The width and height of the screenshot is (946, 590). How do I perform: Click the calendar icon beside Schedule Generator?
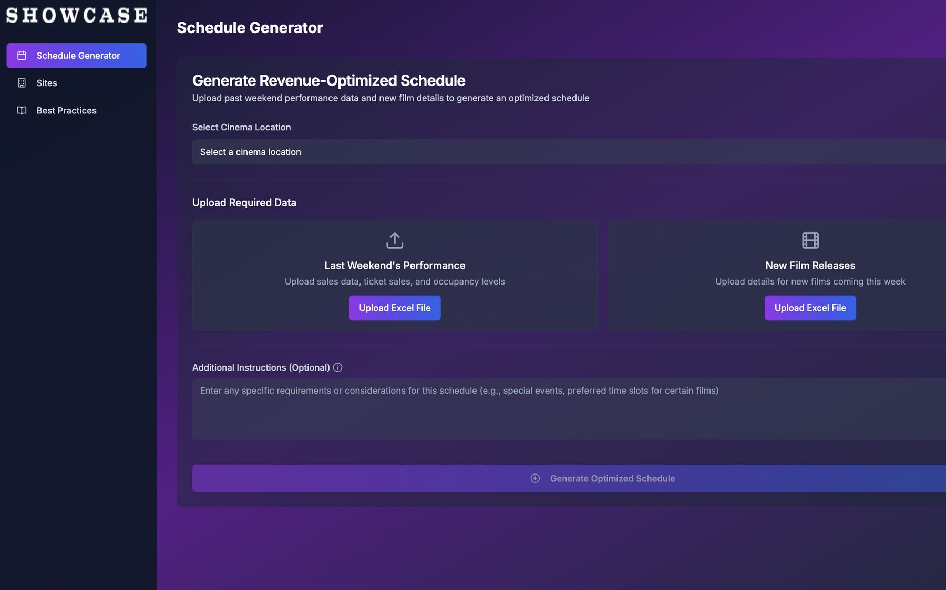pos(22,56)
